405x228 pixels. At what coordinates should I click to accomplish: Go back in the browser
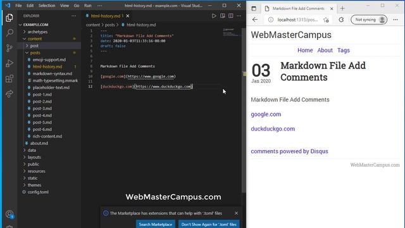coord(255,20)
